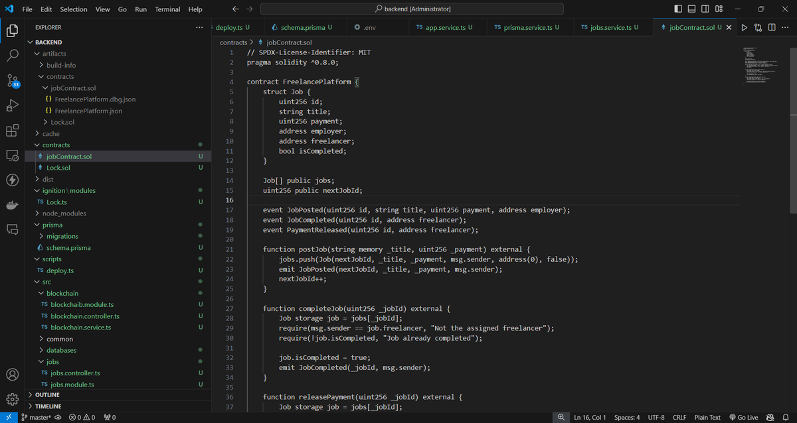The image size is (797, 423).
Task: Open the Manage gear menu
Action: tap(12, 399)
